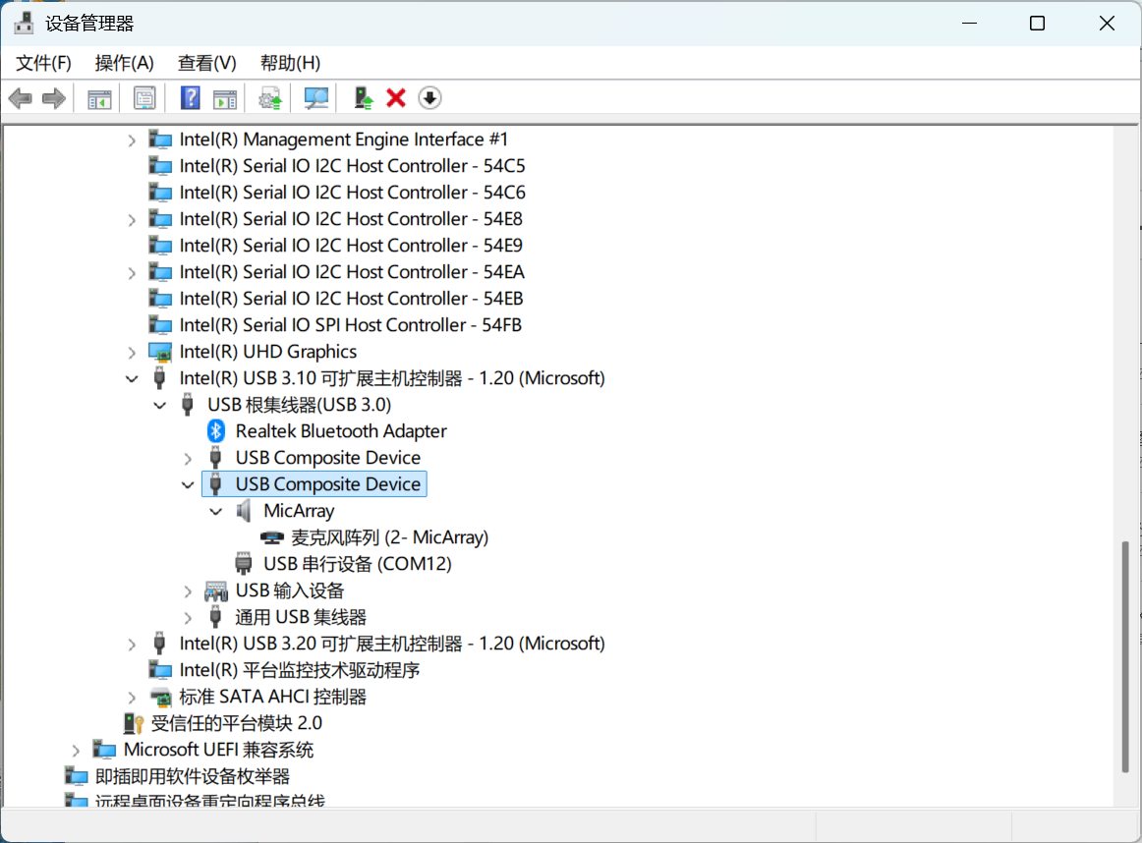This screenshot has height=843, width=1142.
Task: Collapse the USB 根集线器(USB 3.0) node
Action: [x=159, y=406]
